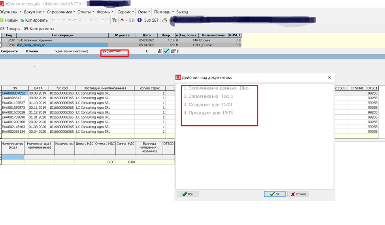385x225 pixels.
Task: Click the bold F icon
Action: point(178,51)
